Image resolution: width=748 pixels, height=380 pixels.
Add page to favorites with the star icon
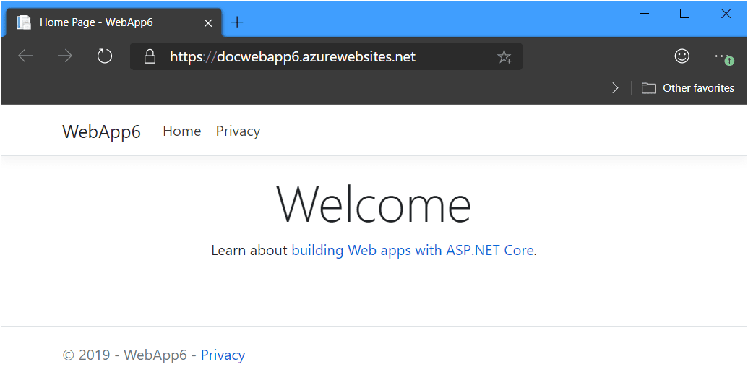(x=504, y=56)
